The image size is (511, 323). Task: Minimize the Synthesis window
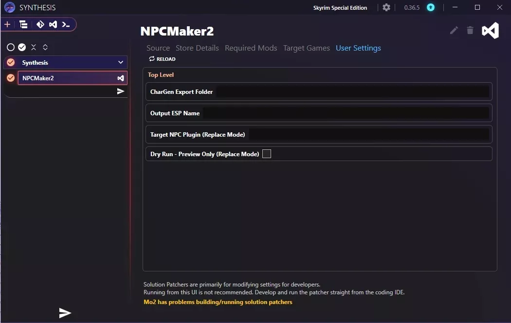pyautogui.click(x=455, y=7)
